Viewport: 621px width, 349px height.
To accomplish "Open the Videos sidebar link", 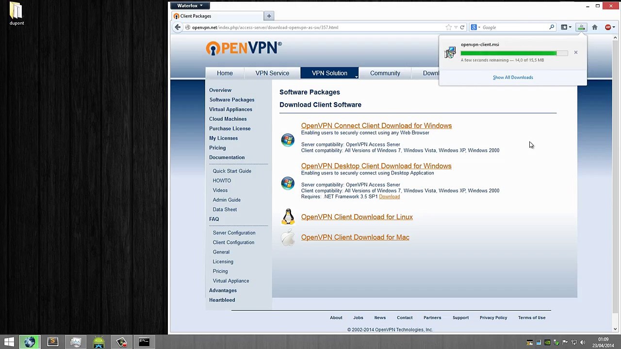I will [220, 190].
